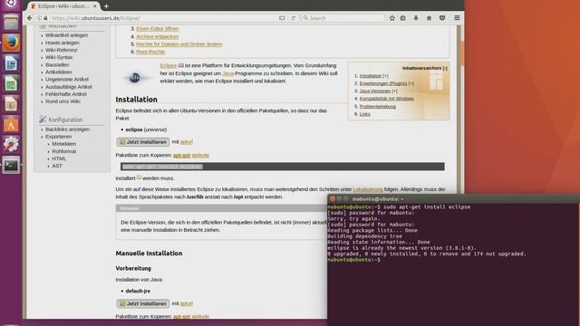580x326 pixels.
Task: Select apt-get under eclipse Paketliste
Action: pos(181,155)
